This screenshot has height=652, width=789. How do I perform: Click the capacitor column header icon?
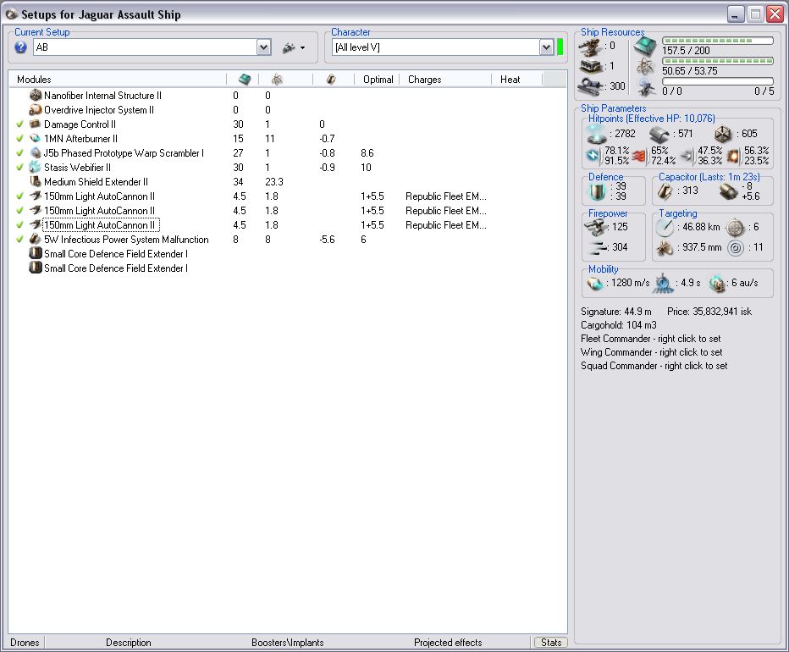click(x=331, y=79)
